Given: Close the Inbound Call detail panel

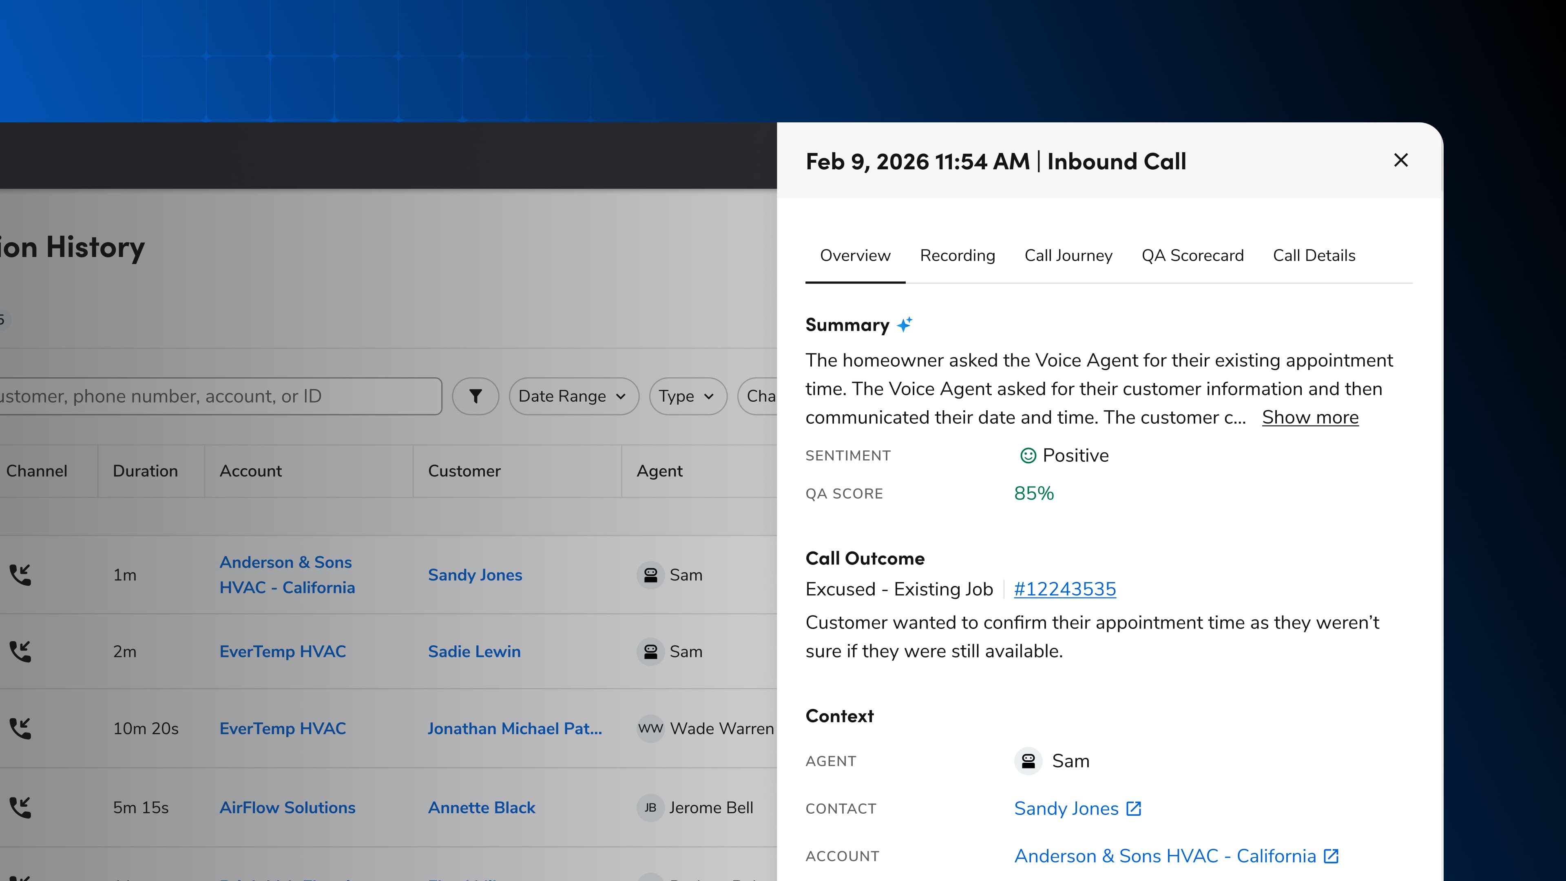Looking at the screenshot, I should tap(1401, 161).
